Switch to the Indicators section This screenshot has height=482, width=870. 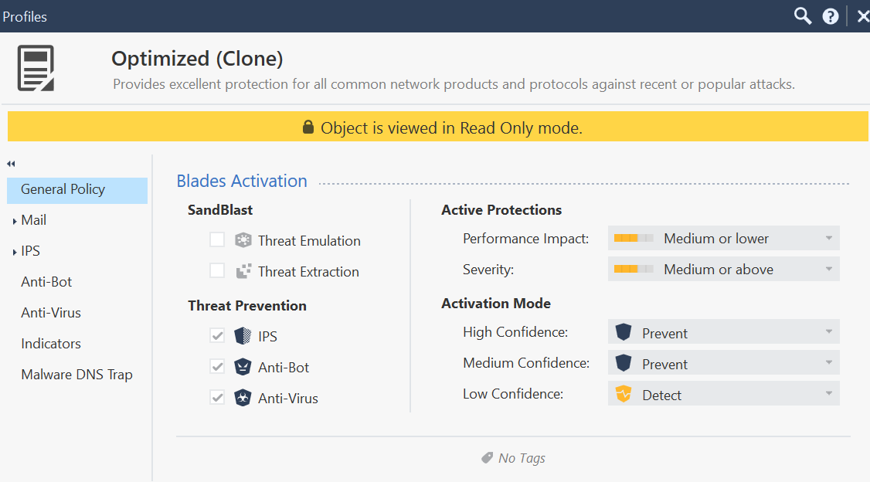pyautogui.click(x=51, y=343)
